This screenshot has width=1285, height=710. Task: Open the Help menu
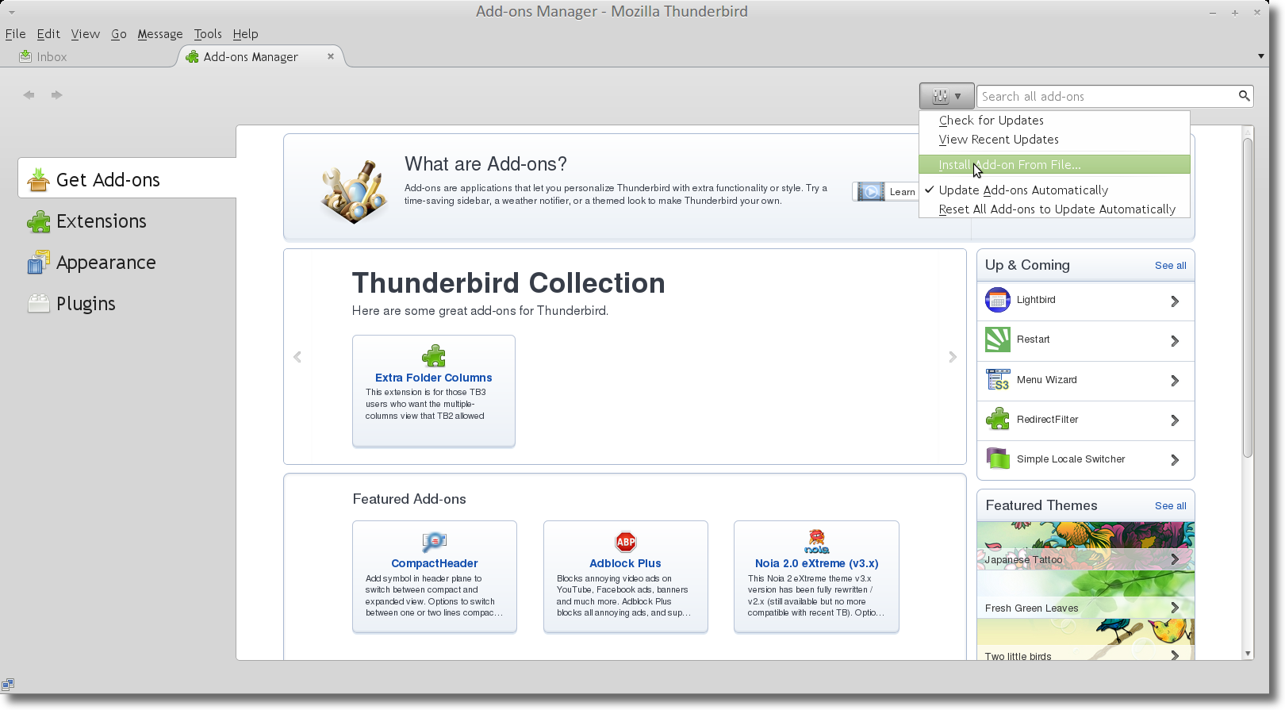245,34
